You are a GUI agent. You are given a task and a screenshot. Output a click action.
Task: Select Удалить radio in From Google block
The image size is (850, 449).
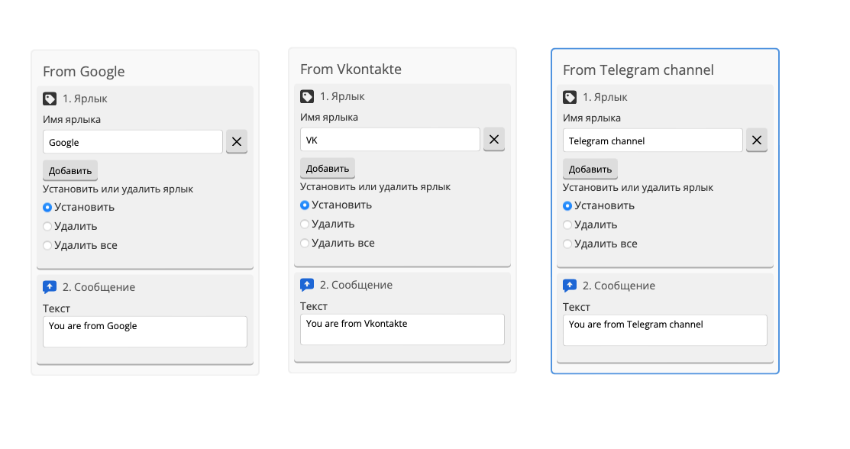(47, 226)
